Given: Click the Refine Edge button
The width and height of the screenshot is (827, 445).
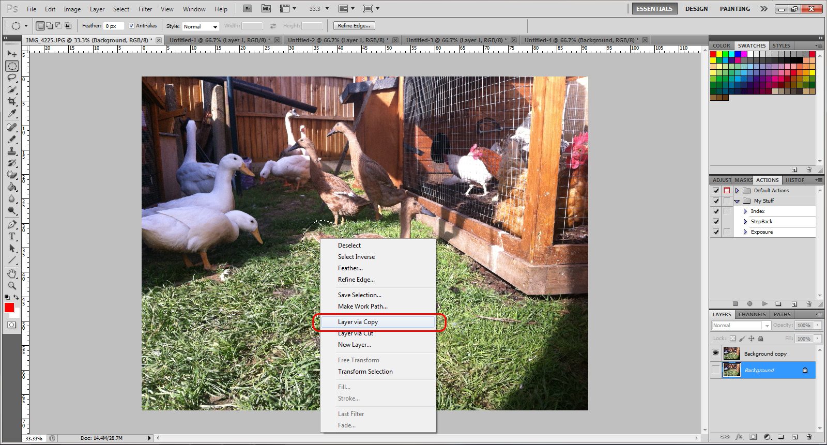Looking at the screenshot, I should (x=354, y=26).
